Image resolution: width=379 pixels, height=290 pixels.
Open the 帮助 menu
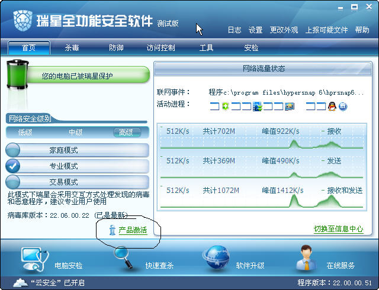362,30
